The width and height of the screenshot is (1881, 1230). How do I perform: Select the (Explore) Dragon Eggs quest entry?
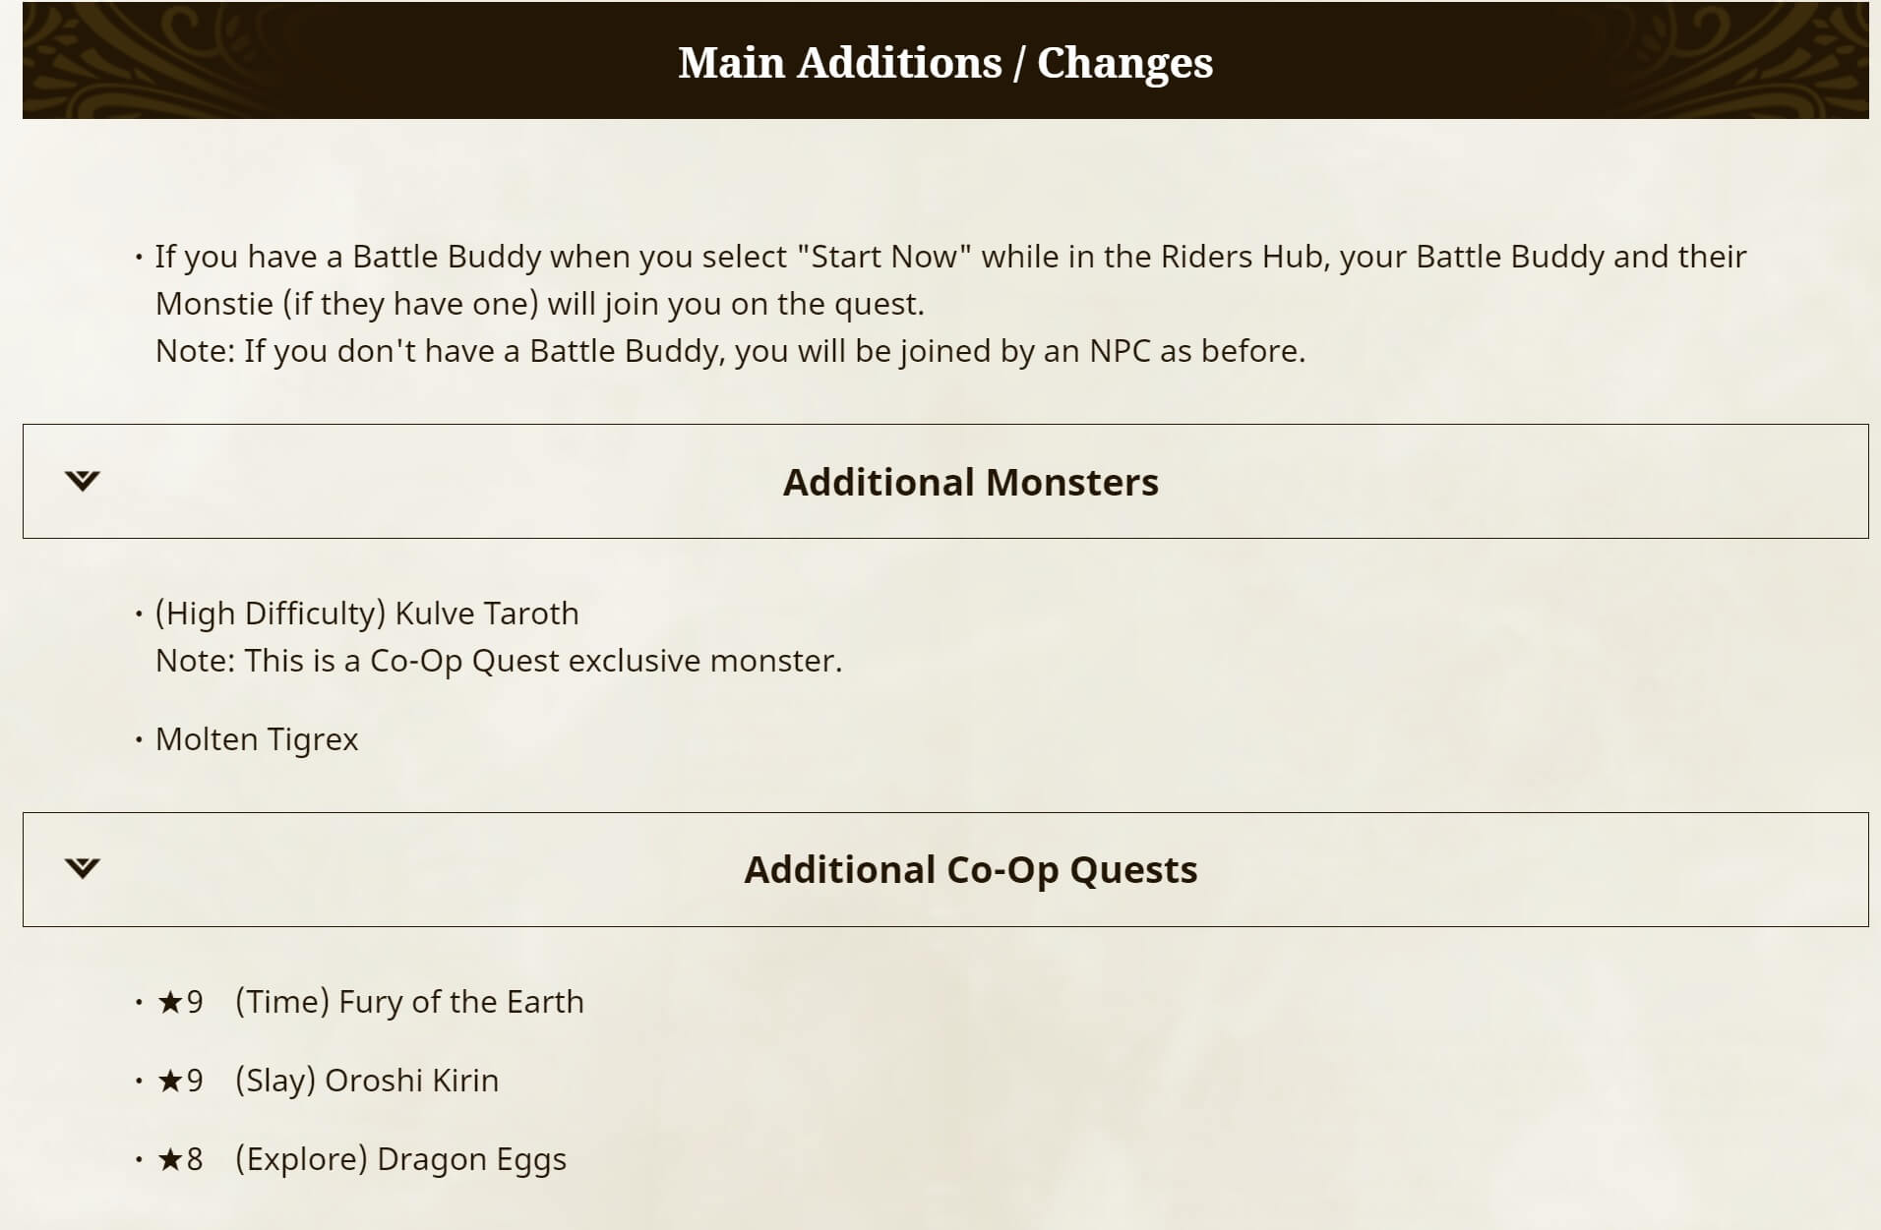coord(400,1159)
